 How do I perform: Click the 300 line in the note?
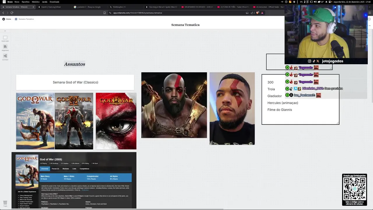[270, 82]
